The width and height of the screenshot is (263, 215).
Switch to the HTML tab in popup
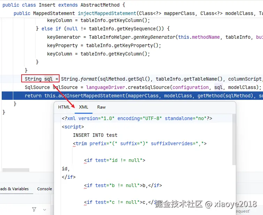tap(64, 107)
